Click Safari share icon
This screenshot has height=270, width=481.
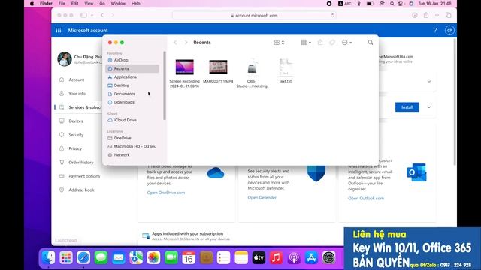[x=426, y=15]
